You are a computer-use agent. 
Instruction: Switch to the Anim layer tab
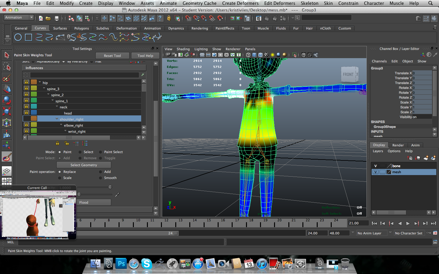(x=415, y=145)
